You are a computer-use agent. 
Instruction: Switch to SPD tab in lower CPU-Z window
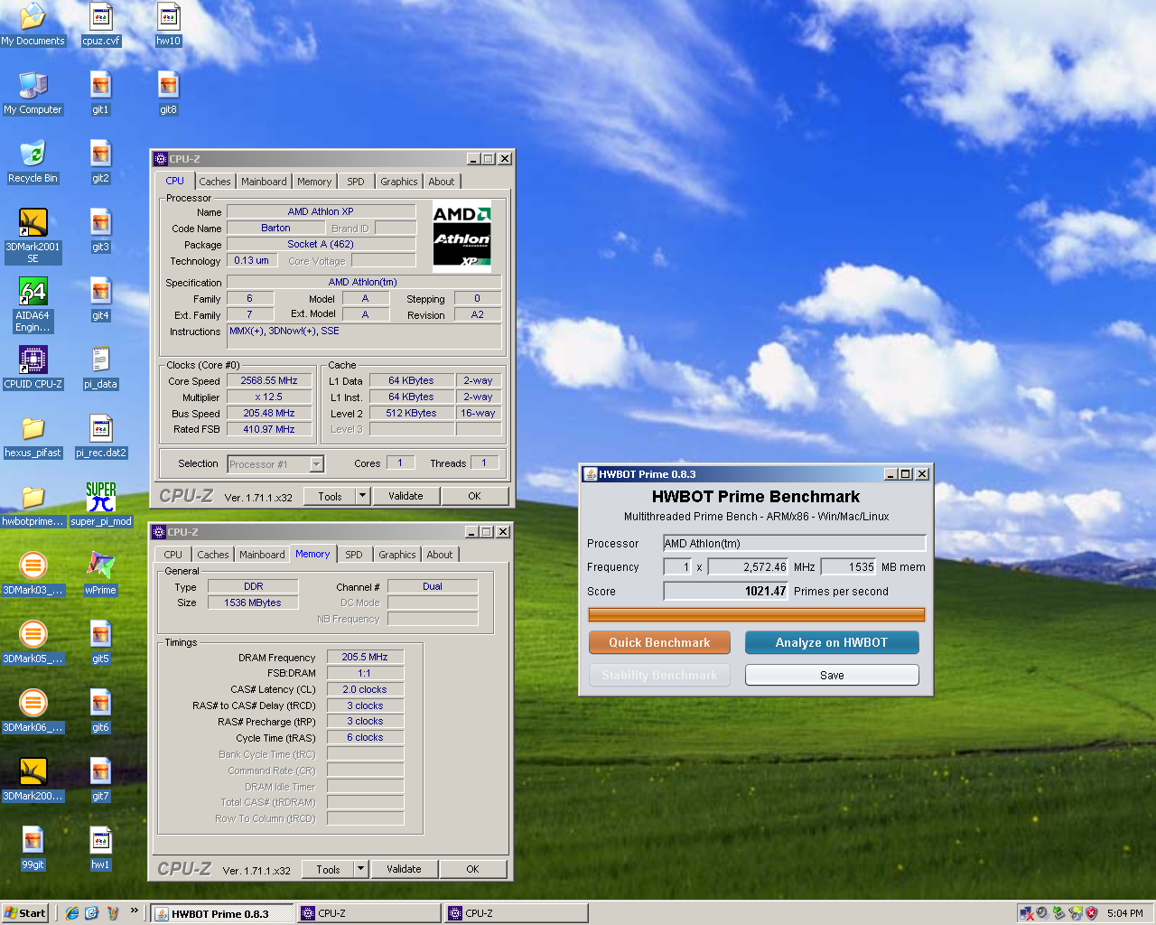pos(354,555)
